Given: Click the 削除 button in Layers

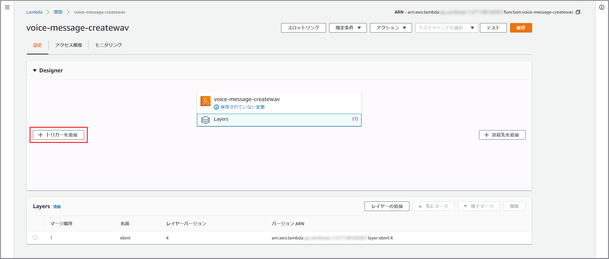Looking at the screenshot, I should pyautogui.click(x=514, y=206).
